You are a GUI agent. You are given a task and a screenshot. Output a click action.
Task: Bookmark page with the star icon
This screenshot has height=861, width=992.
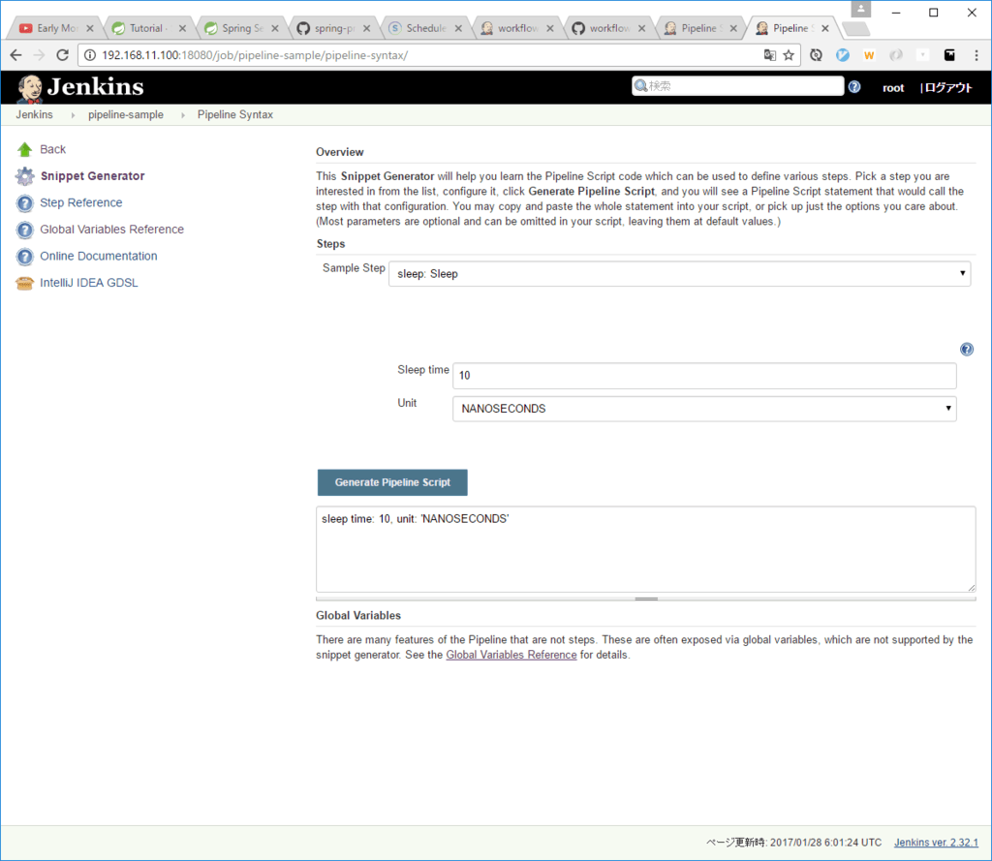790,55
